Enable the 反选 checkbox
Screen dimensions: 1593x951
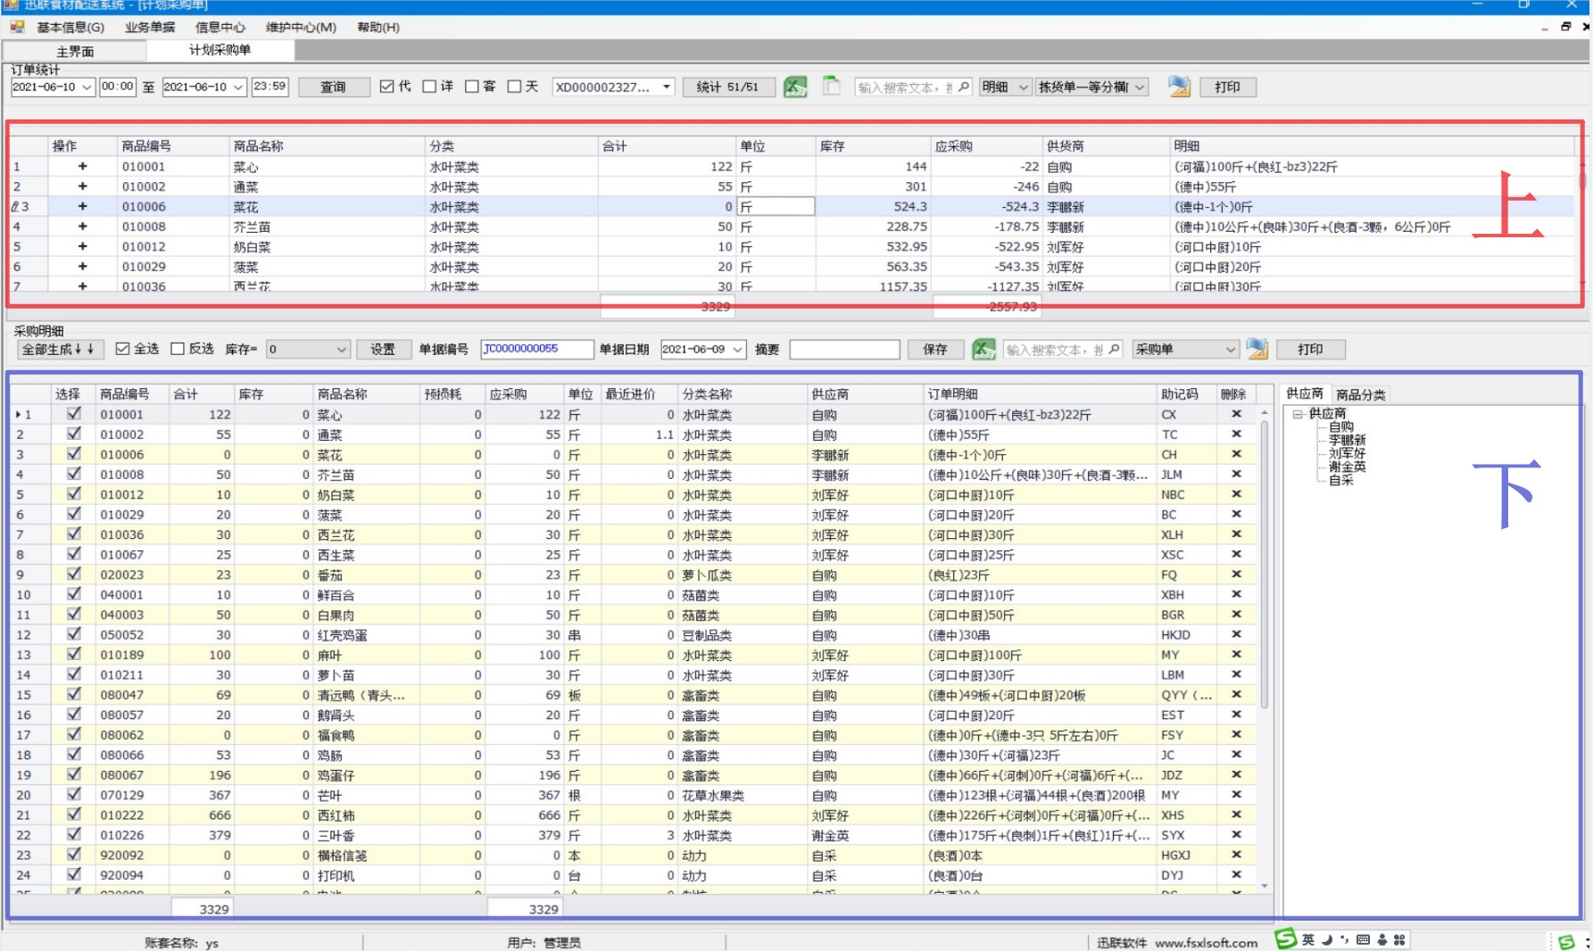[178, 349]
